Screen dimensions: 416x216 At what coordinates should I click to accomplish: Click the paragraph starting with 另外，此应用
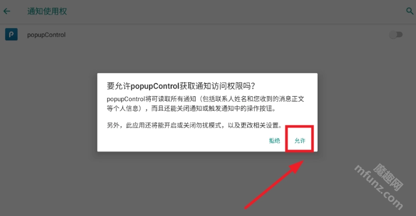(x=194, y=125)
